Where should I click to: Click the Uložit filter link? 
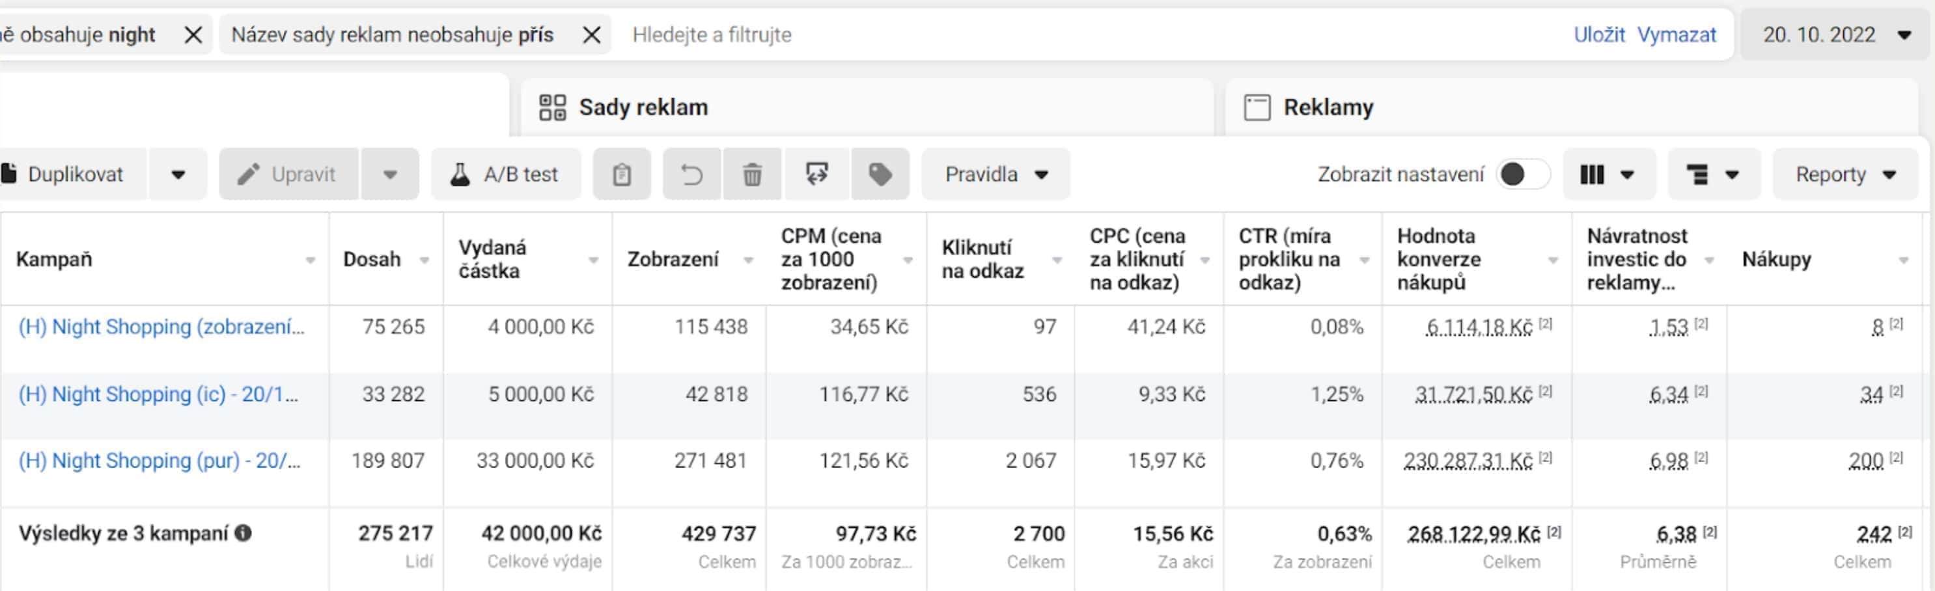coord(1598,34)
